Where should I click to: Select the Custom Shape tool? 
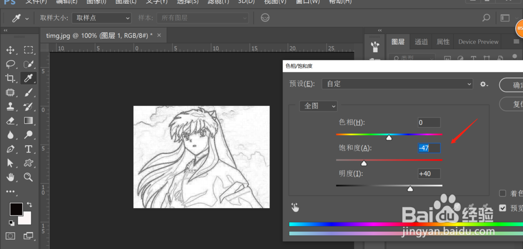tap(29, 163)
